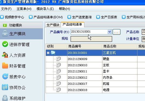Click the document icon in the 内存条 row
Screen dimensions: 145x101
pos(58,77)
